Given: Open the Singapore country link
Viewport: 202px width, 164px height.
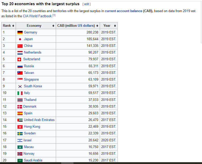Looking at the screenshot, I should click(31, 80).
